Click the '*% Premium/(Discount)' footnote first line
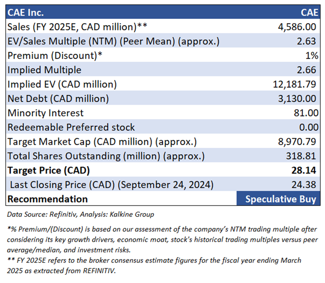This screenshot has width=325, height=283. click(162, 229)
